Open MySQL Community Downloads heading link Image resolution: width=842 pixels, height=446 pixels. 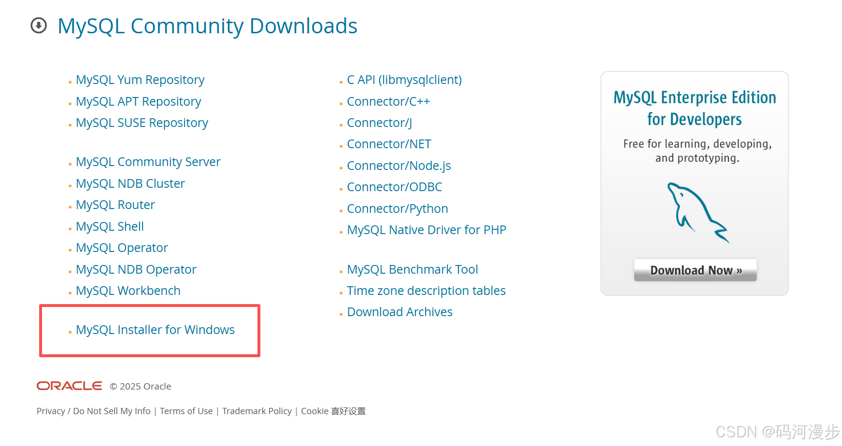pyautogui.click(x=207, y=26)
